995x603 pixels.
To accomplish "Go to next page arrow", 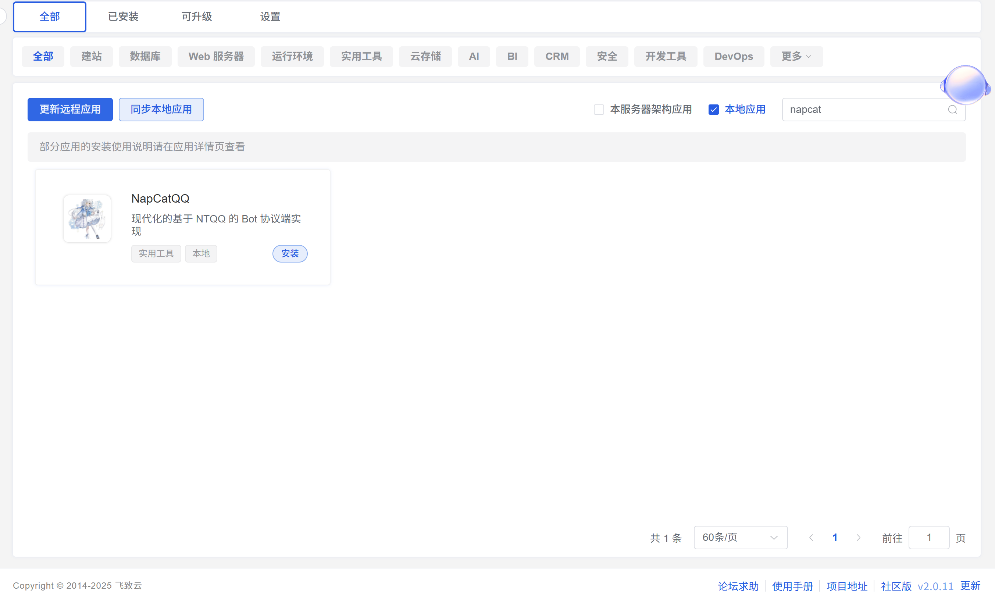I will click(x=858, y=537).
